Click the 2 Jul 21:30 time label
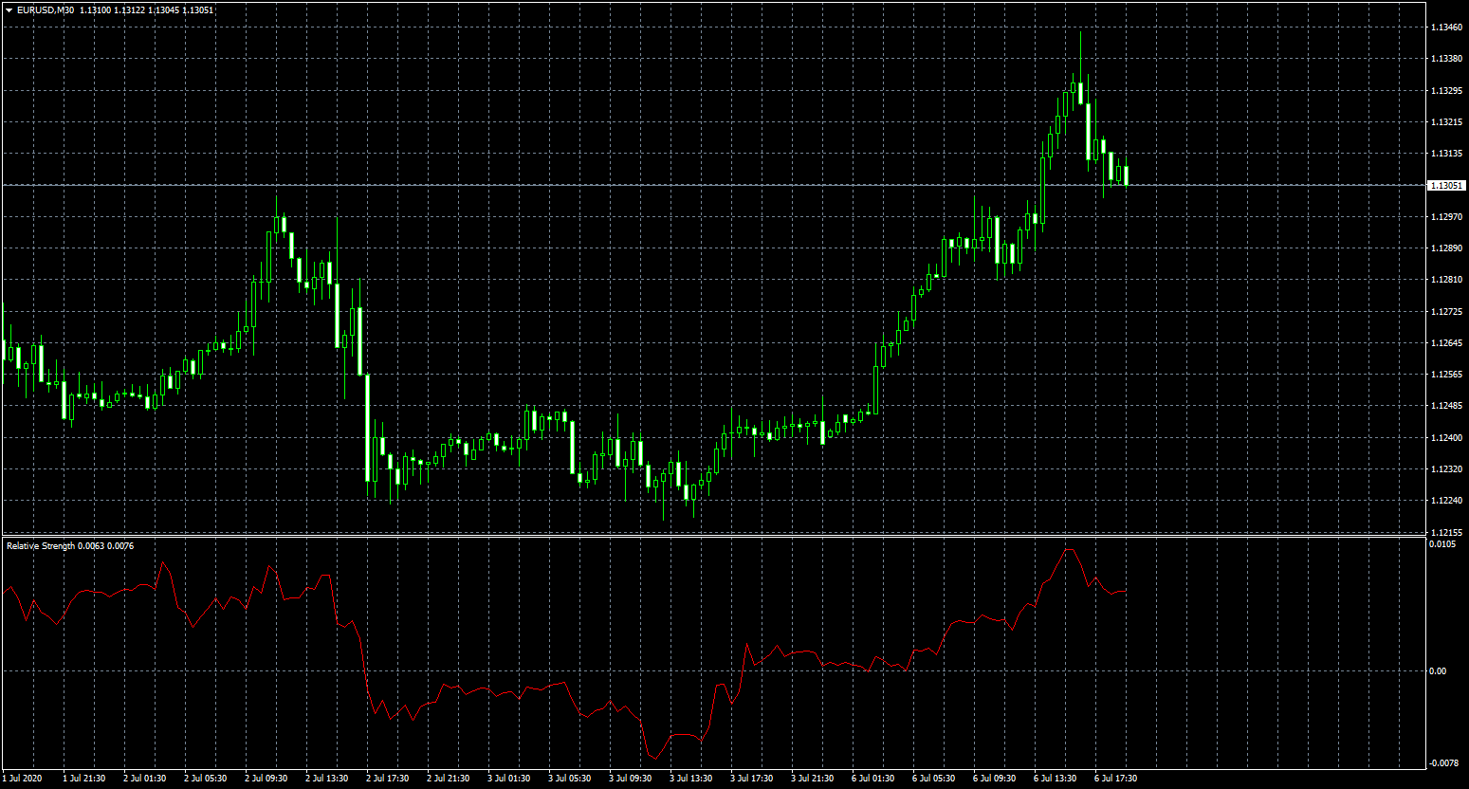This screenshot has height=789, width=1469. point(449,779)
